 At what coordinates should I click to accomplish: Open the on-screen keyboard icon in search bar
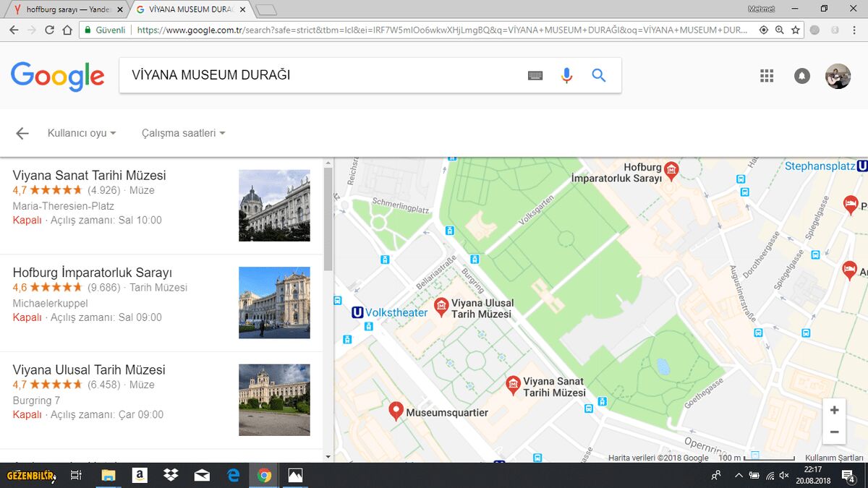(x=535, y=74)
